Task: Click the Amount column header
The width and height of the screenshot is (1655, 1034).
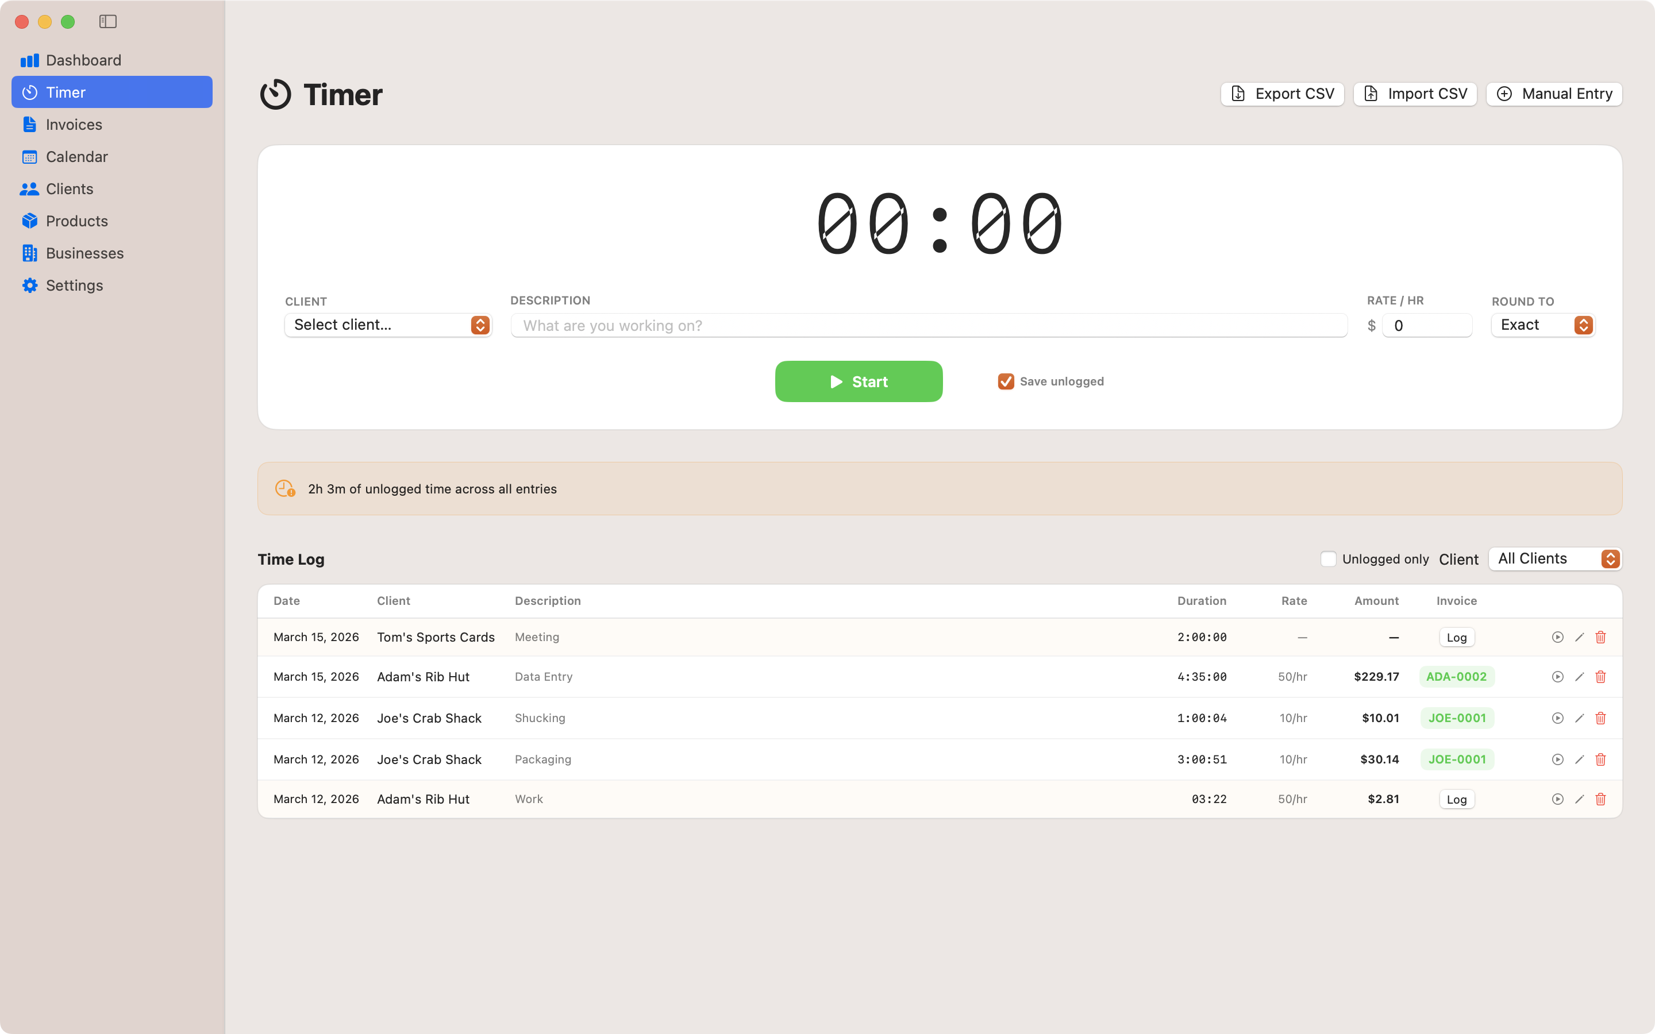Action: 1376,600
